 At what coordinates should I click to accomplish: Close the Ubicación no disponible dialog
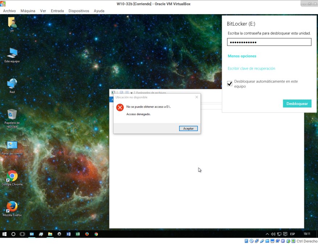point(197,97)
